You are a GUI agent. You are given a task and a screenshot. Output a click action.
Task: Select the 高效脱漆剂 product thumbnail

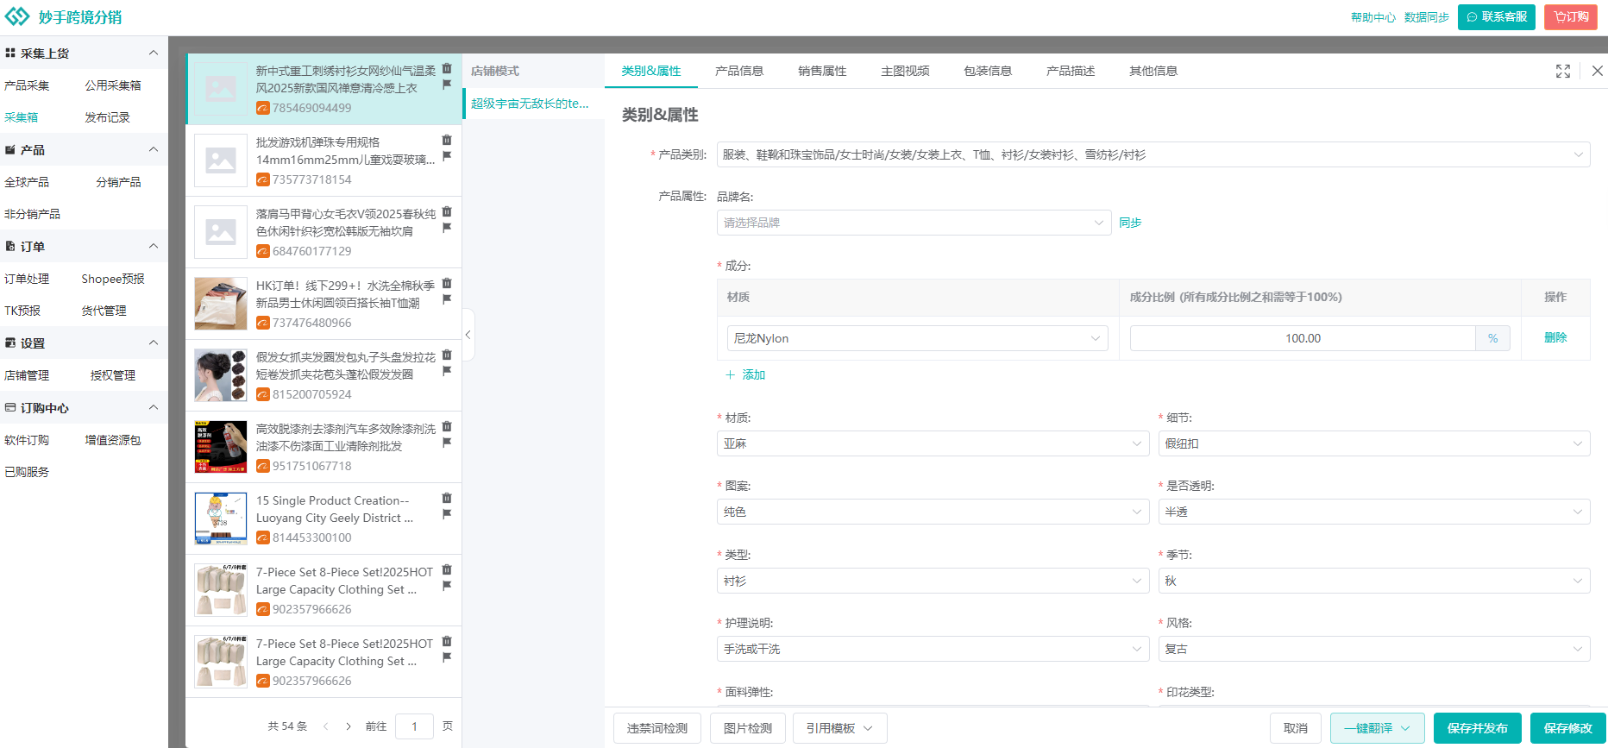[221, 447]
